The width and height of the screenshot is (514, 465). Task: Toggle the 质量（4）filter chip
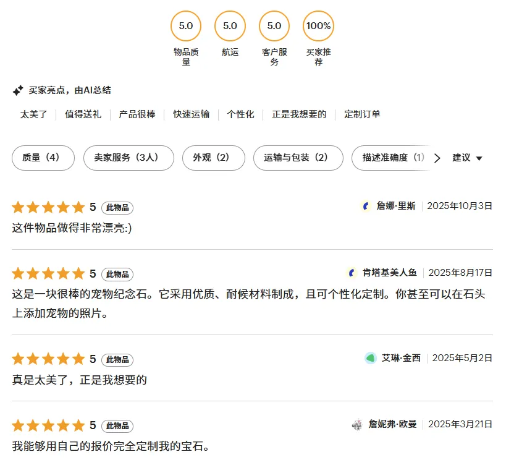[x=43, y=158]
